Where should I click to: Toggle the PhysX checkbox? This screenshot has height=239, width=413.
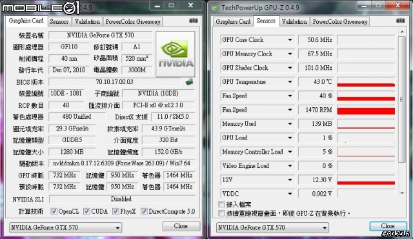click(x=116, y=211)
